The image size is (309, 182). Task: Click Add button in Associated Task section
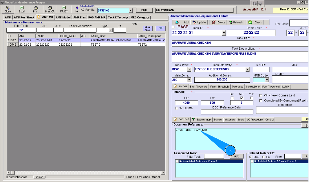237,156
